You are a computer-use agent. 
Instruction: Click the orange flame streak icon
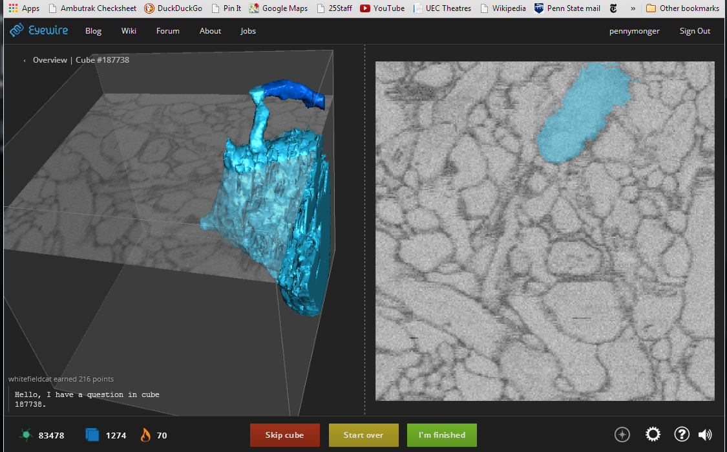(x=145, y=435)
